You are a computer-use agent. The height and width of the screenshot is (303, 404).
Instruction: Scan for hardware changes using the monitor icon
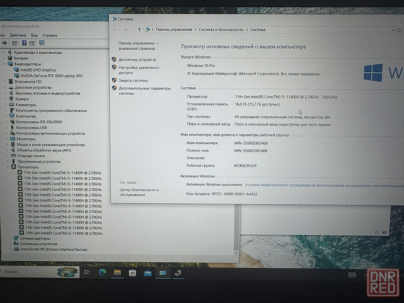pyautogui.click(x=42, y=43)
